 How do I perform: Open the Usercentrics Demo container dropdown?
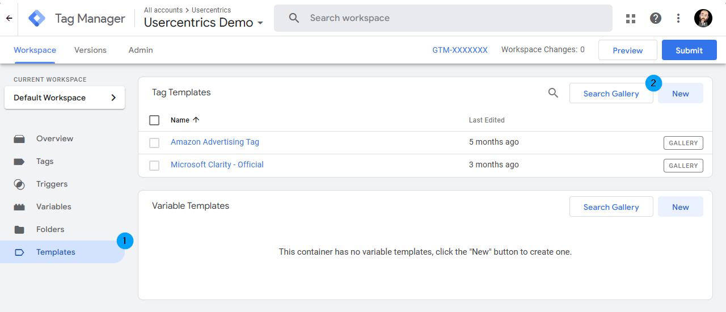(204, 23)
